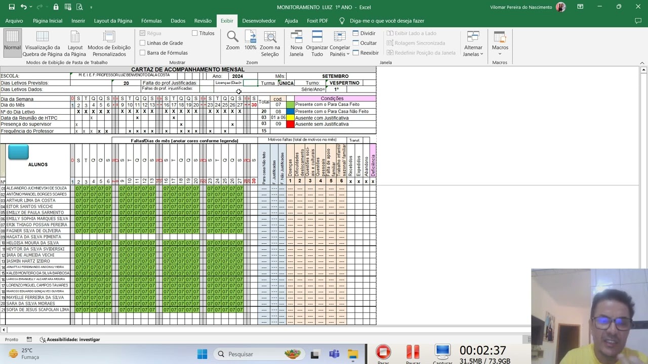Click the yellow Ausente com Justificativa swatch
This screenshot has width=648, height=364.
click(x=290, y=118)
